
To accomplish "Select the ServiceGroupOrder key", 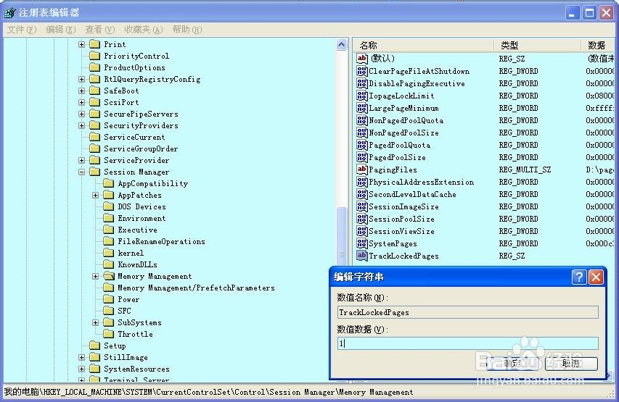I will pos(141,148).
